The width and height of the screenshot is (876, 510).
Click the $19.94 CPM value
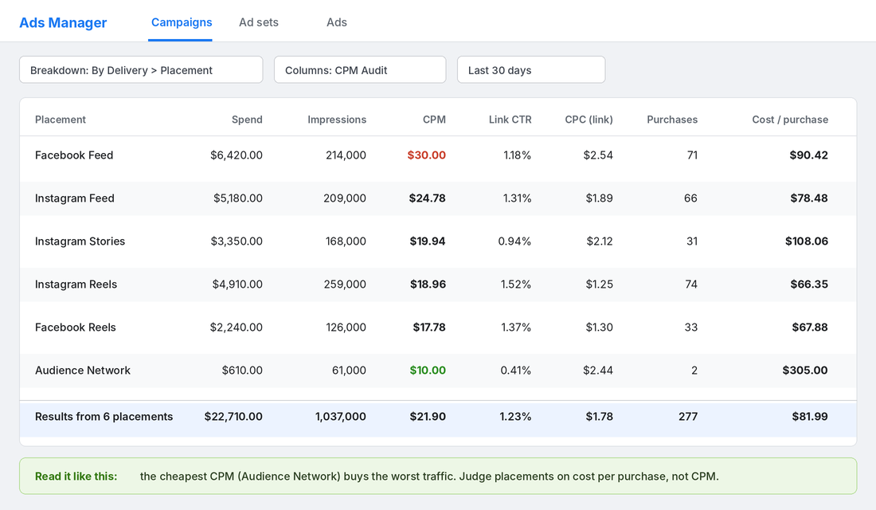pos(428,241)
